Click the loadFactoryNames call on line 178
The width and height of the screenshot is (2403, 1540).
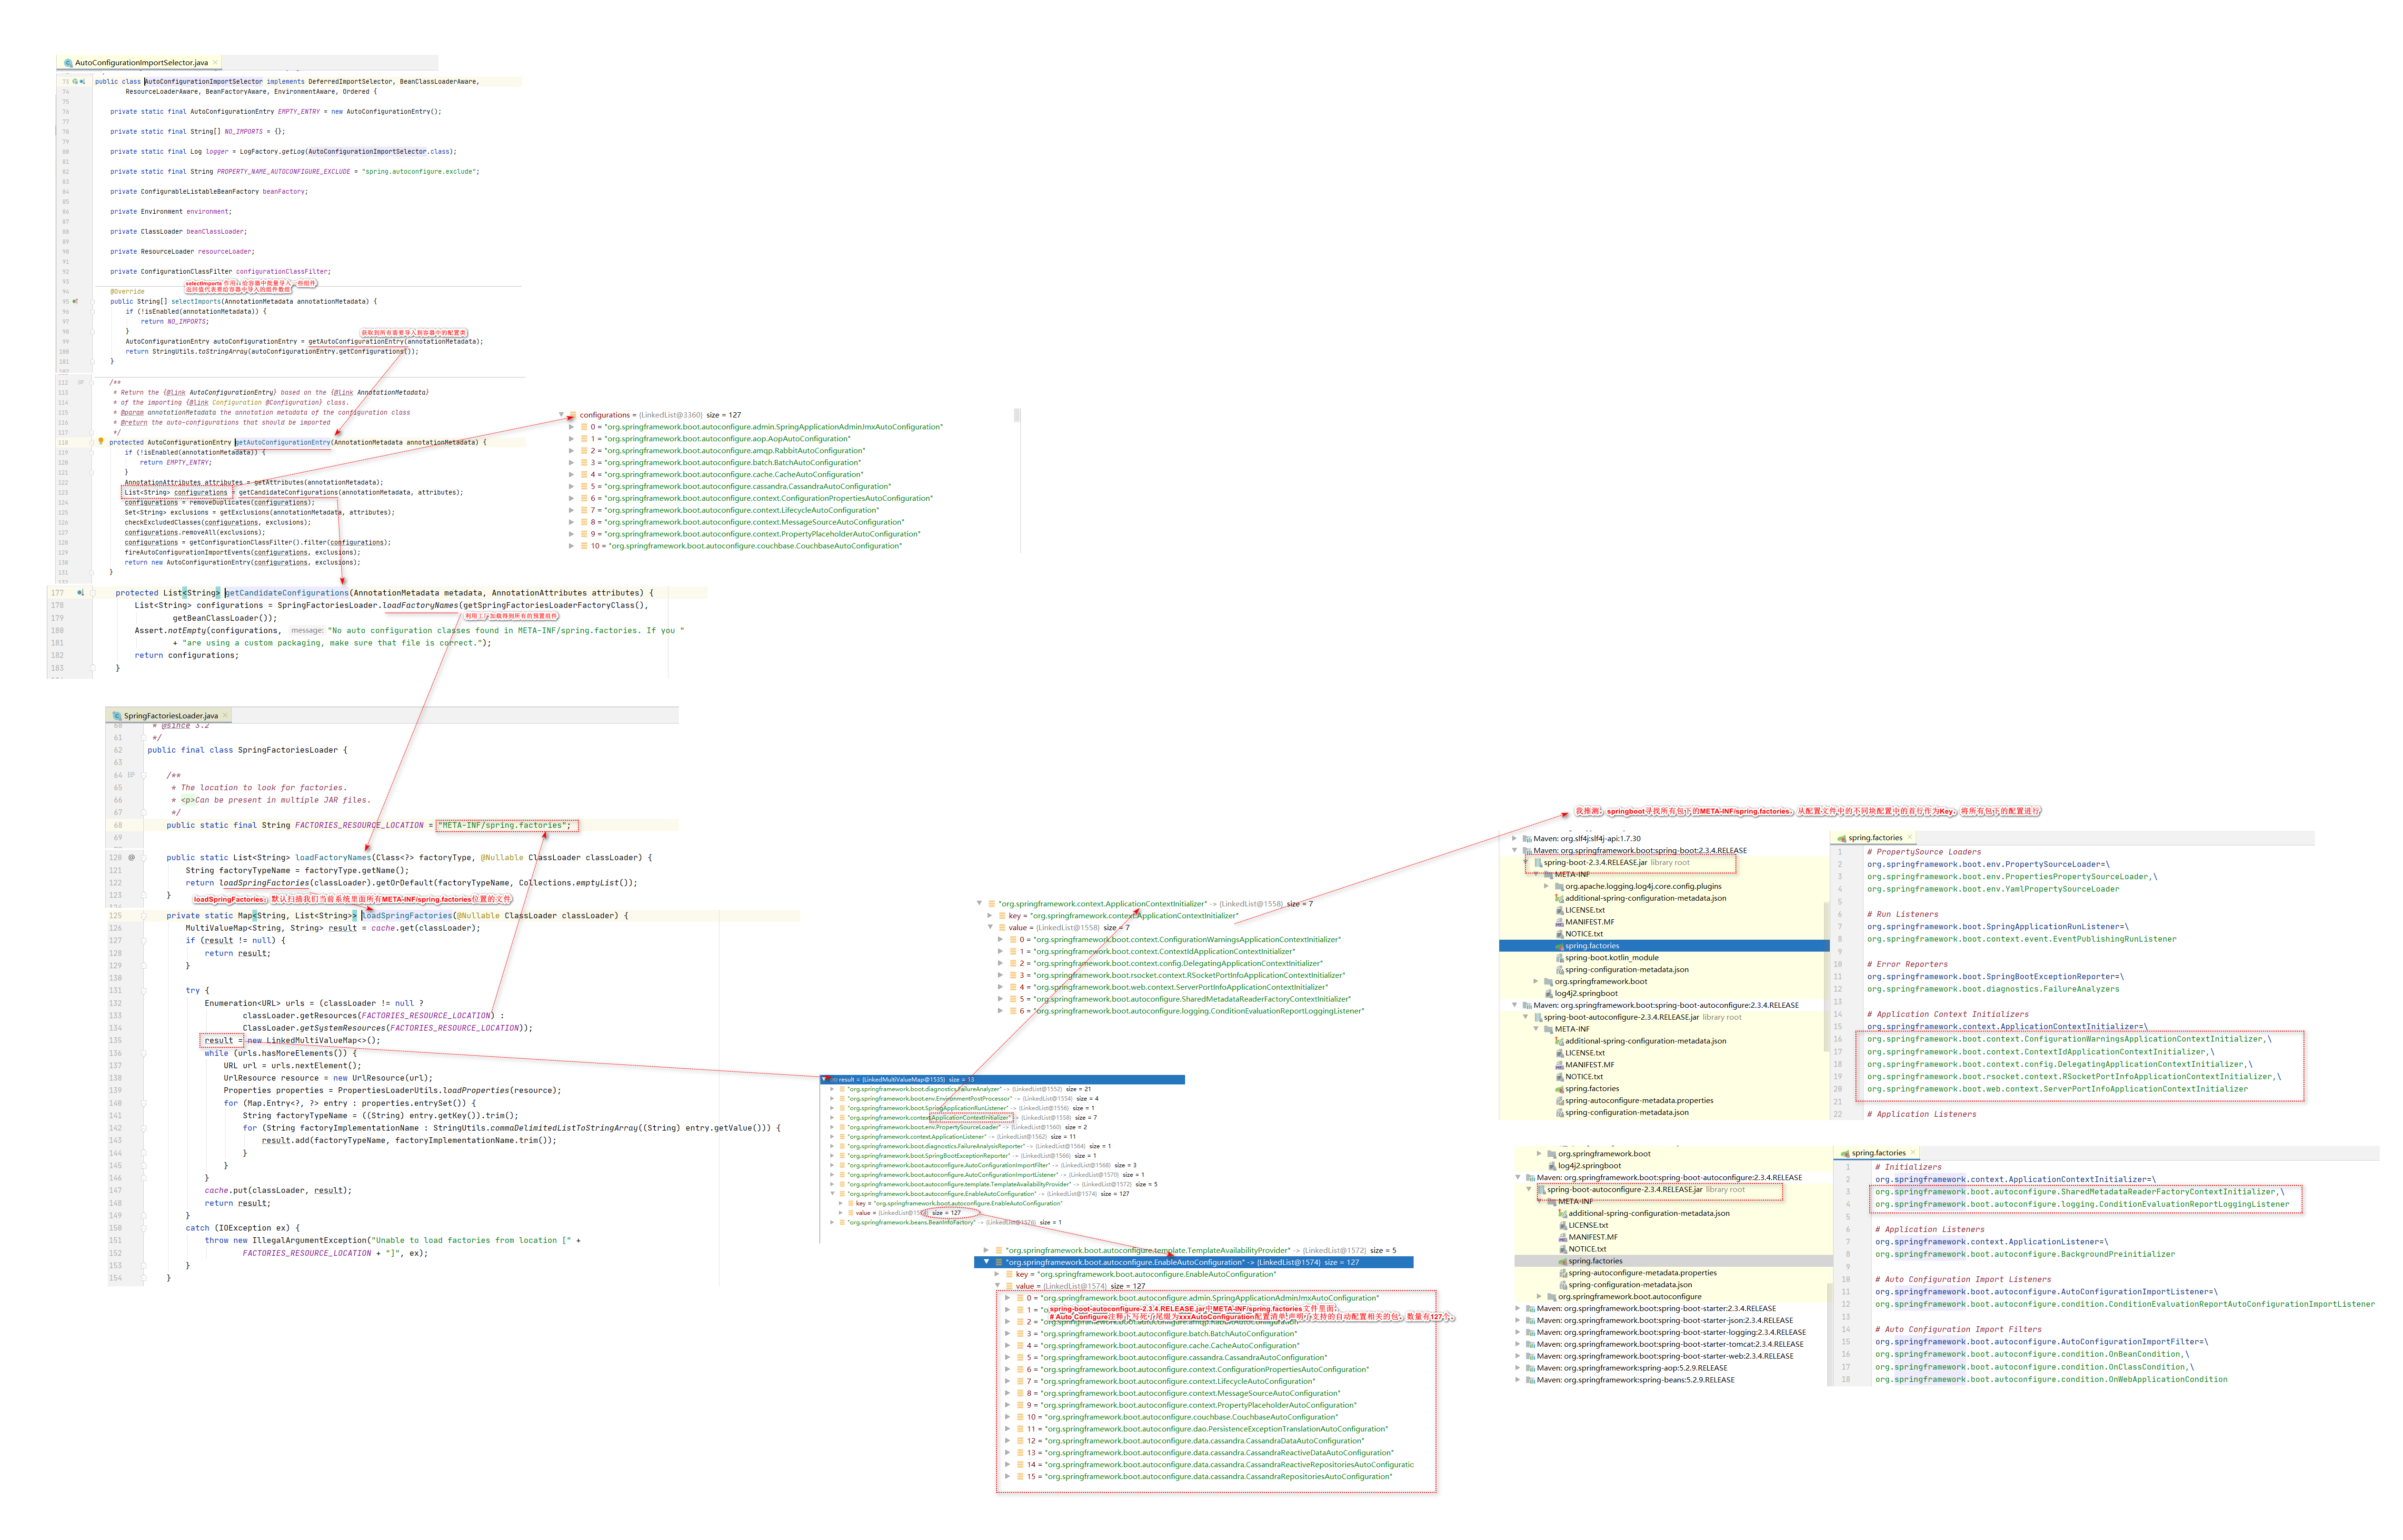click(420, 606)
